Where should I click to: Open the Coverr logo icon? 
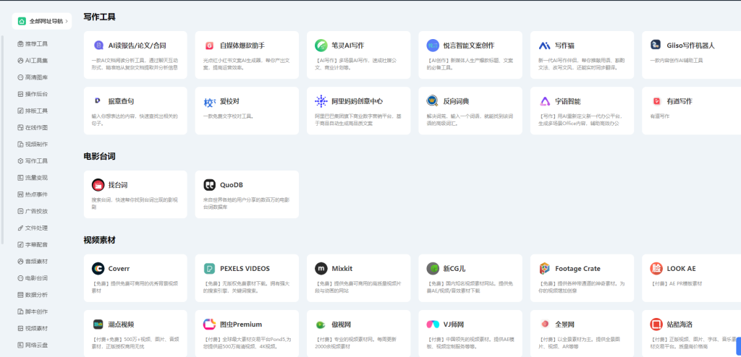point(98,268)
